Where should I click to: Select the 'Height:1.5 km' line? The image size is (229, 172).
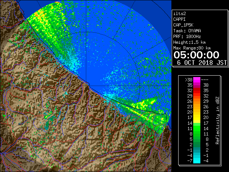point(189,42)
